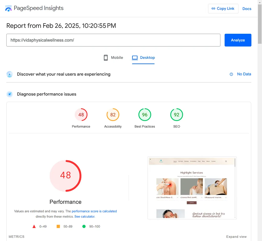The image size is (262, 241).
Task: Open the Docs link
Action: (x=247, y=9)
